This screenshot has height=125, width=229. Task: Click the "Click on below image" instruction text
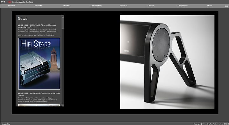36,35
